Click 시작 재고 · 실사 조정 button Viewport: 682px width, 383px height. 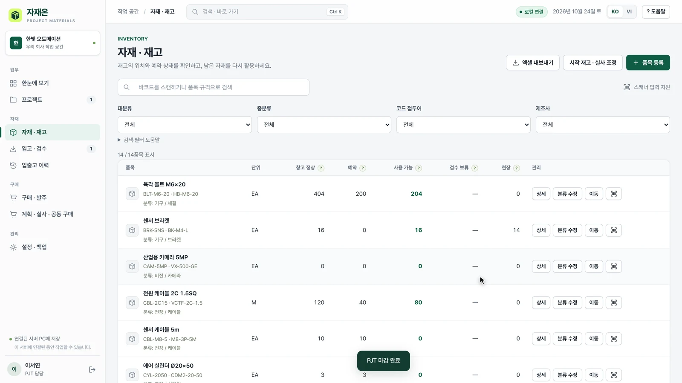(x=593, y=63)
